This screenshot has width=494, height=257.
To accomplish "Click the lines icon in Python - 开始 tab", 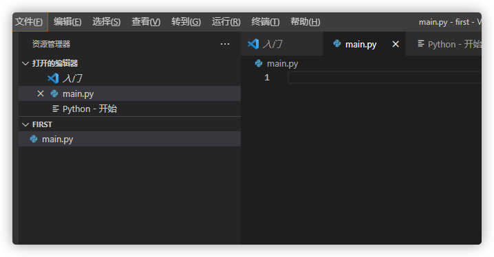I will (x=421, y=44).
